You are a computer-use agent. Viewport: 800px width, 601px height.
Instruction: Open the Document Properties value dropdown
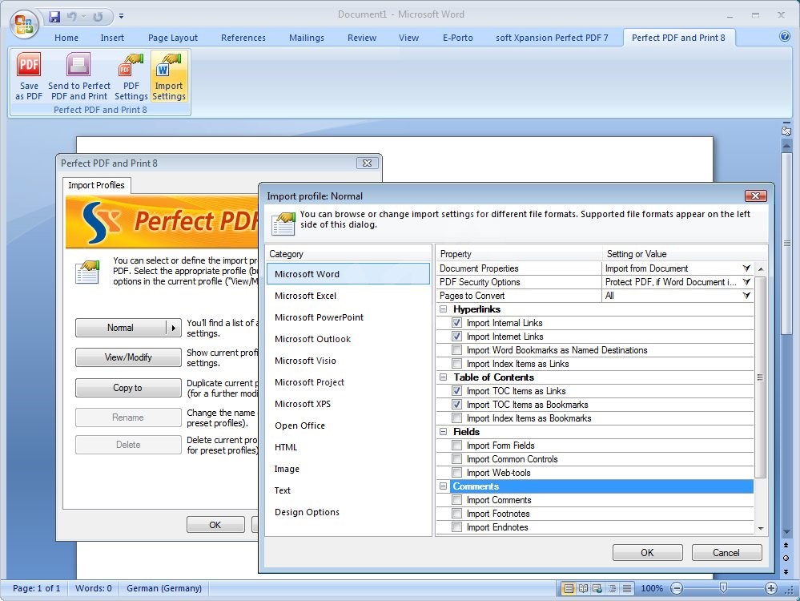click(x=746, y=268)
